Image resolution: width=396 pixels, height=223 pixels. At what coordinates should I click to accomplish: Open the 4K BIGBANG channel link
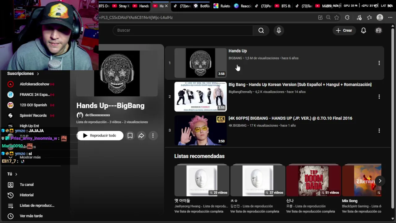[x=238, y=126]
